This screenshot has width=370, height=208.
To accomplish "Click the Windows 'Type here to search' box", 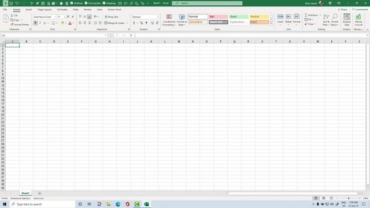I will [x=42, y=204].
